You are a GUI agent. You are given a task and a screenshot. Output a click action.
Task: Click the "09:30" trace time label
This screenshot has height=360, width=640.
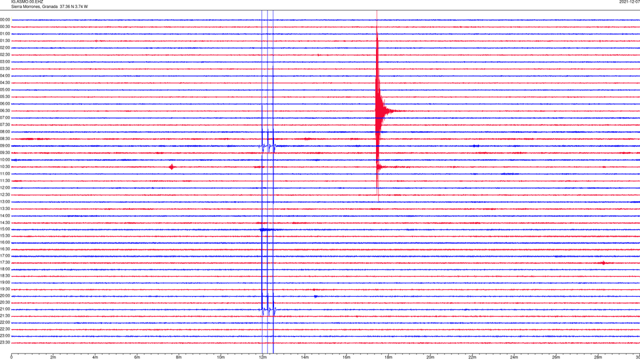click(5, 153)
